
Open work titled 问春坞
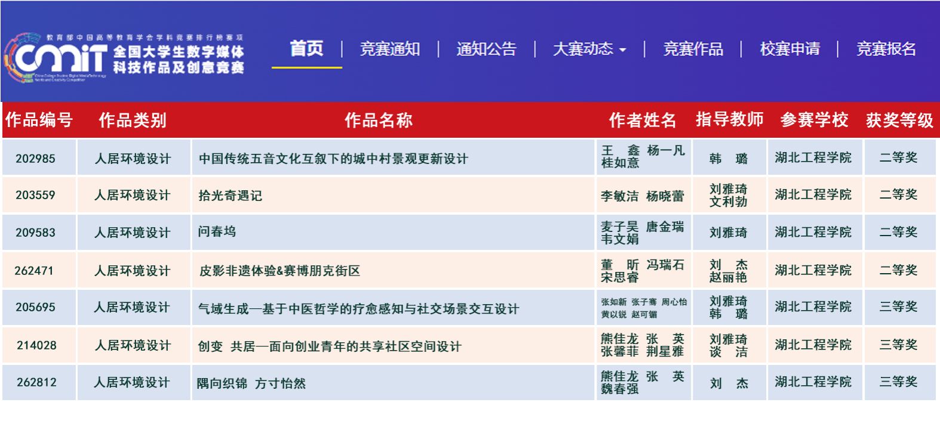(x=217, y=231)
